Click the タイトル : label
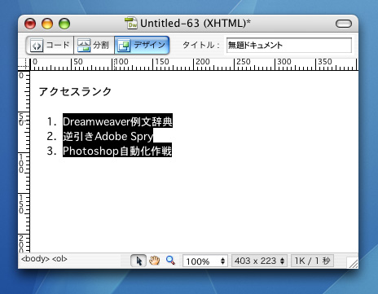The width and height of the screenshot is (378, 294). pos(201,45)
